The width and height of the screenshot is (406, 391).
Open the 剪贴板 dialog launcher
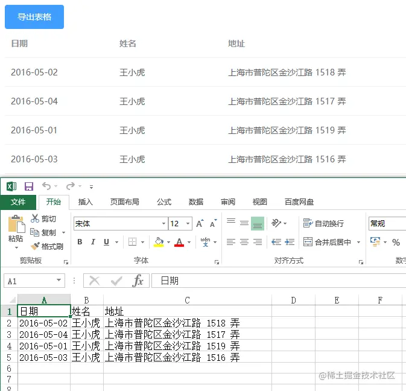66,262
